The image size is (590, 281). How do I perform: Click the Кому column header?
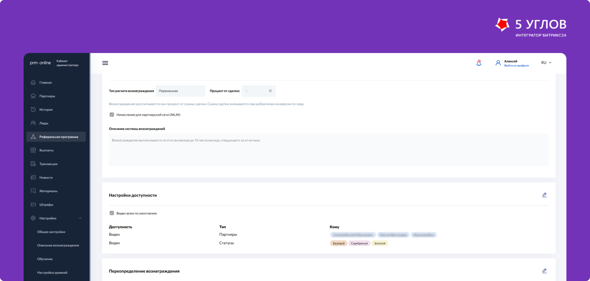(x=334, y=227)
